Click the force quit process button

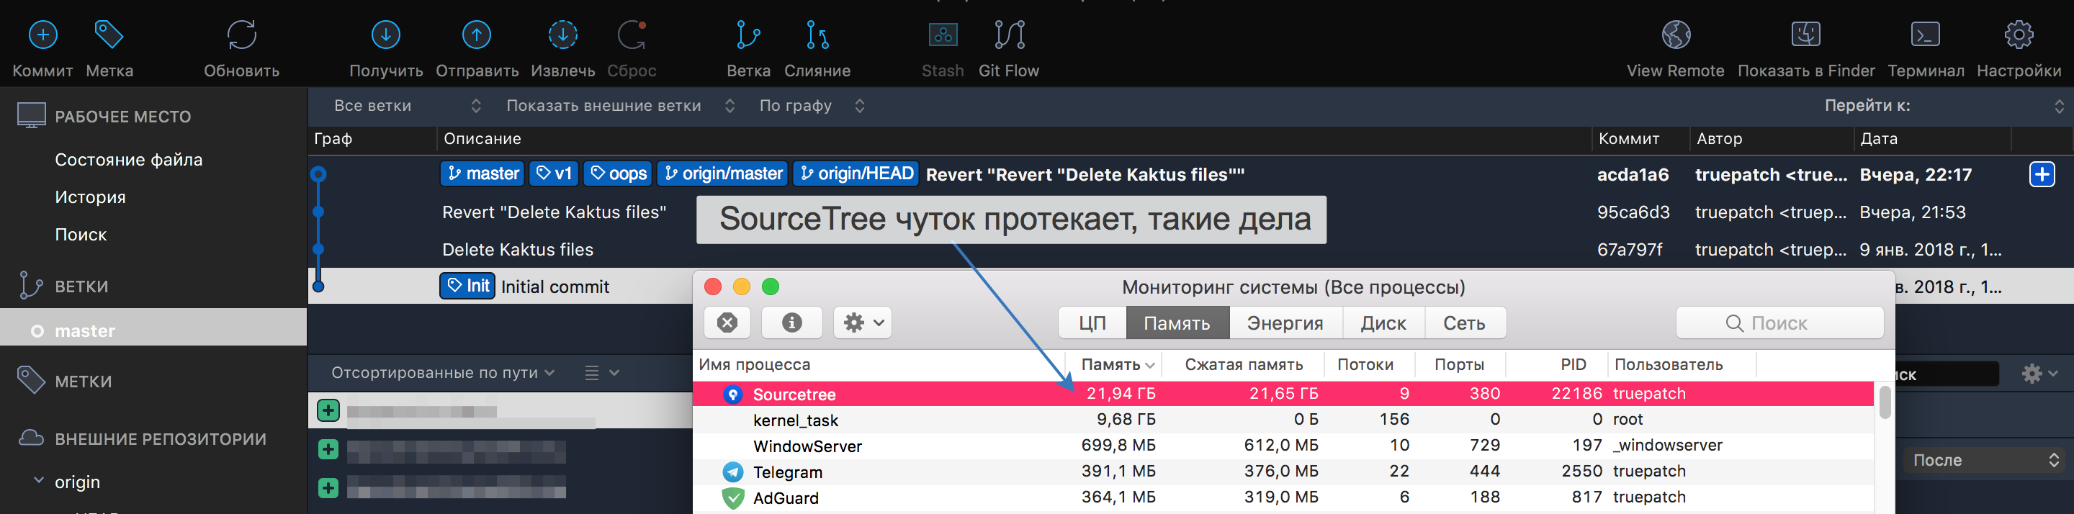(x=727, y=323)
